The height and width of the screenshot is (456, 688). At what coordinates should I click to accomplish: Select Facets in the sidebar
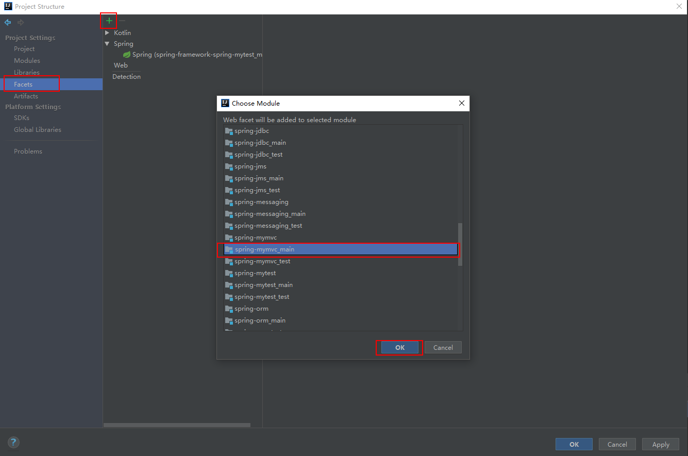52,85
